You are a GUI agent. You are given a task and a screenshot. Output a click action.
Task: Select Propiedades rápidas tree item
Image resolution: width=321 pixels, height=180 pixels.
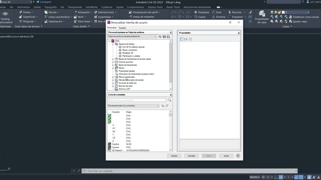[127, 71]
